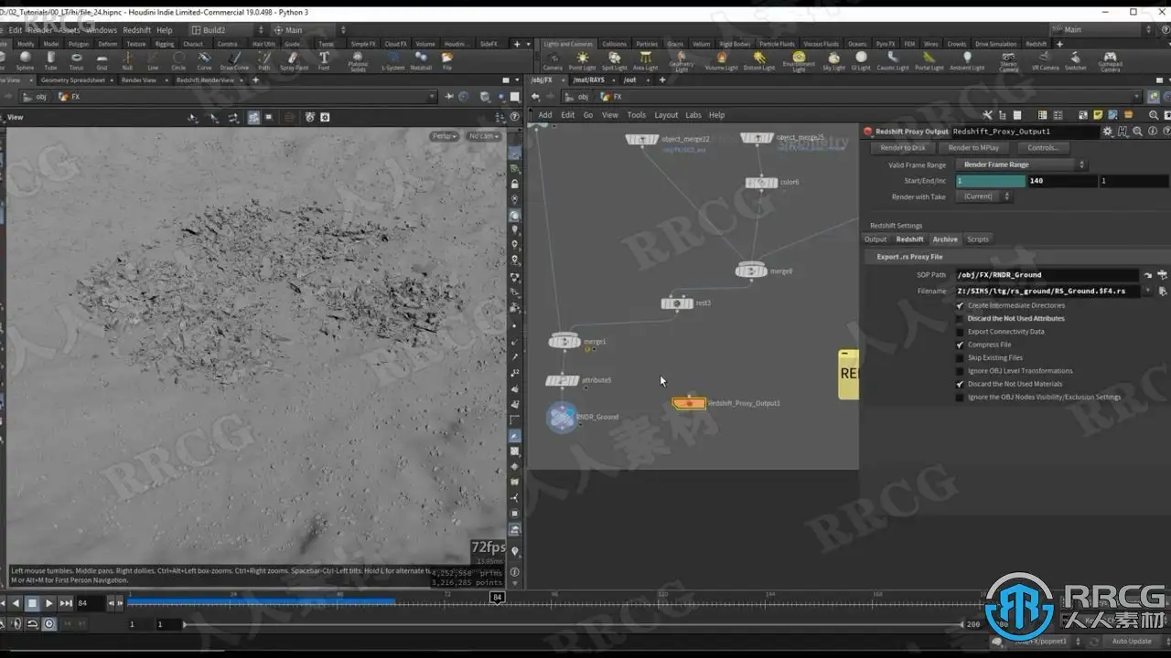Select the Font shelf tool

[324, 60]
